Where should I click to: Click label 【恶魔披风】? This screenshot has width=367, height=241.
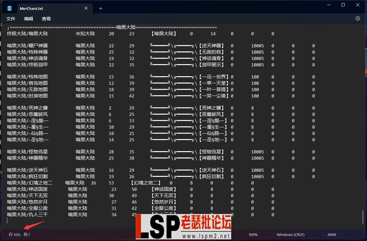pyautogui.click(x=211, y=114)
